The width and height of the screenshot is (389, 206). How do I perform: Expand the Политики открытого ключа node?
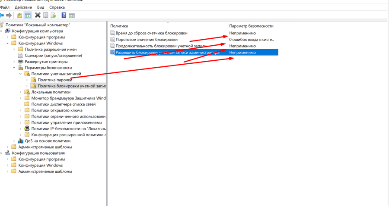[21, 110]
